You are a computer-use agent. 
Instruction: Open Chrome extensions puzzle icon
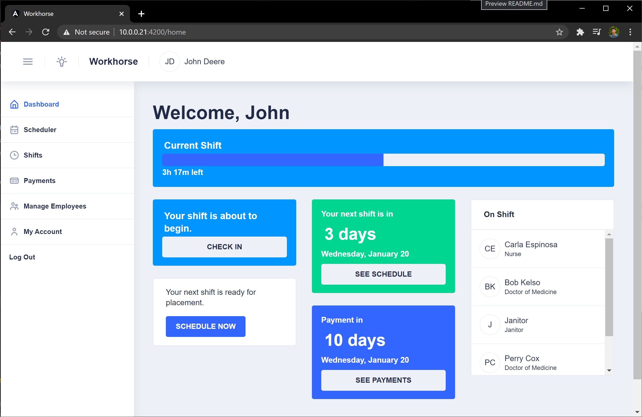(x=580, y=32)
